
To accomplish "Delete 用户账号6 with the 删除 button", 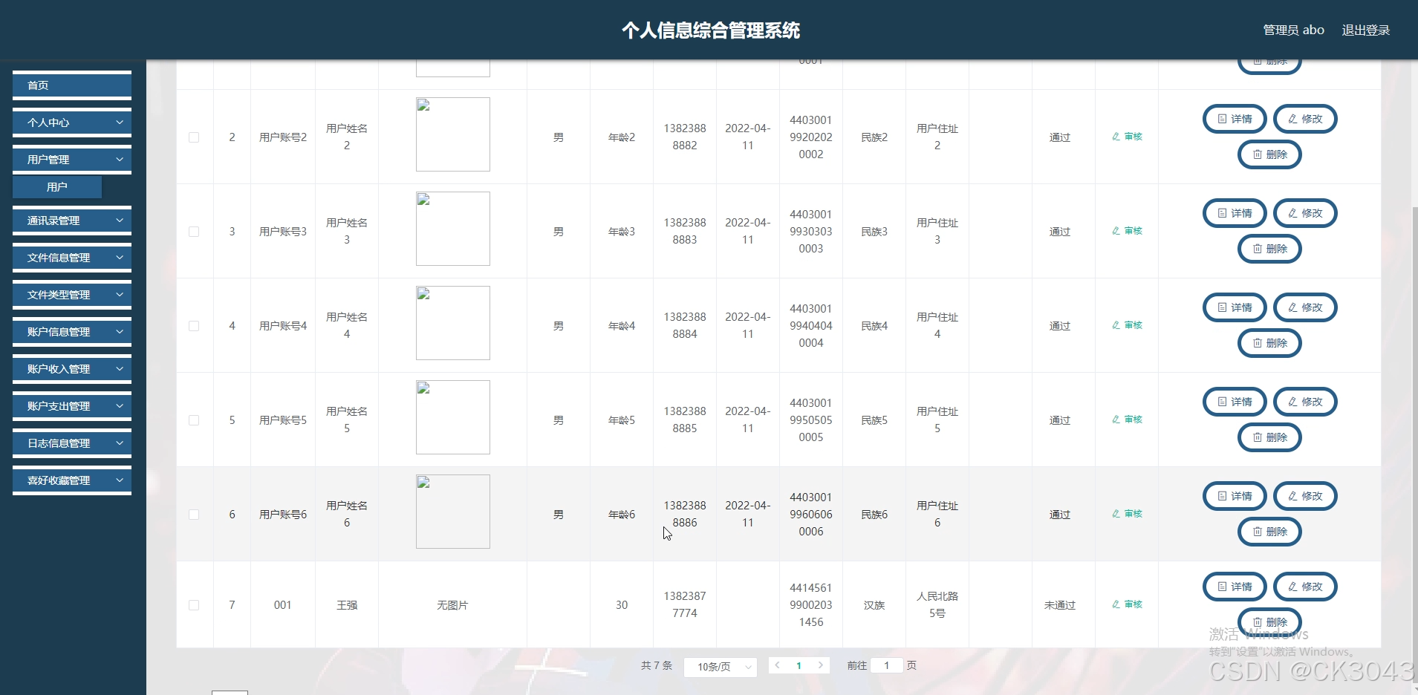I will click(x=1269, y=532).
